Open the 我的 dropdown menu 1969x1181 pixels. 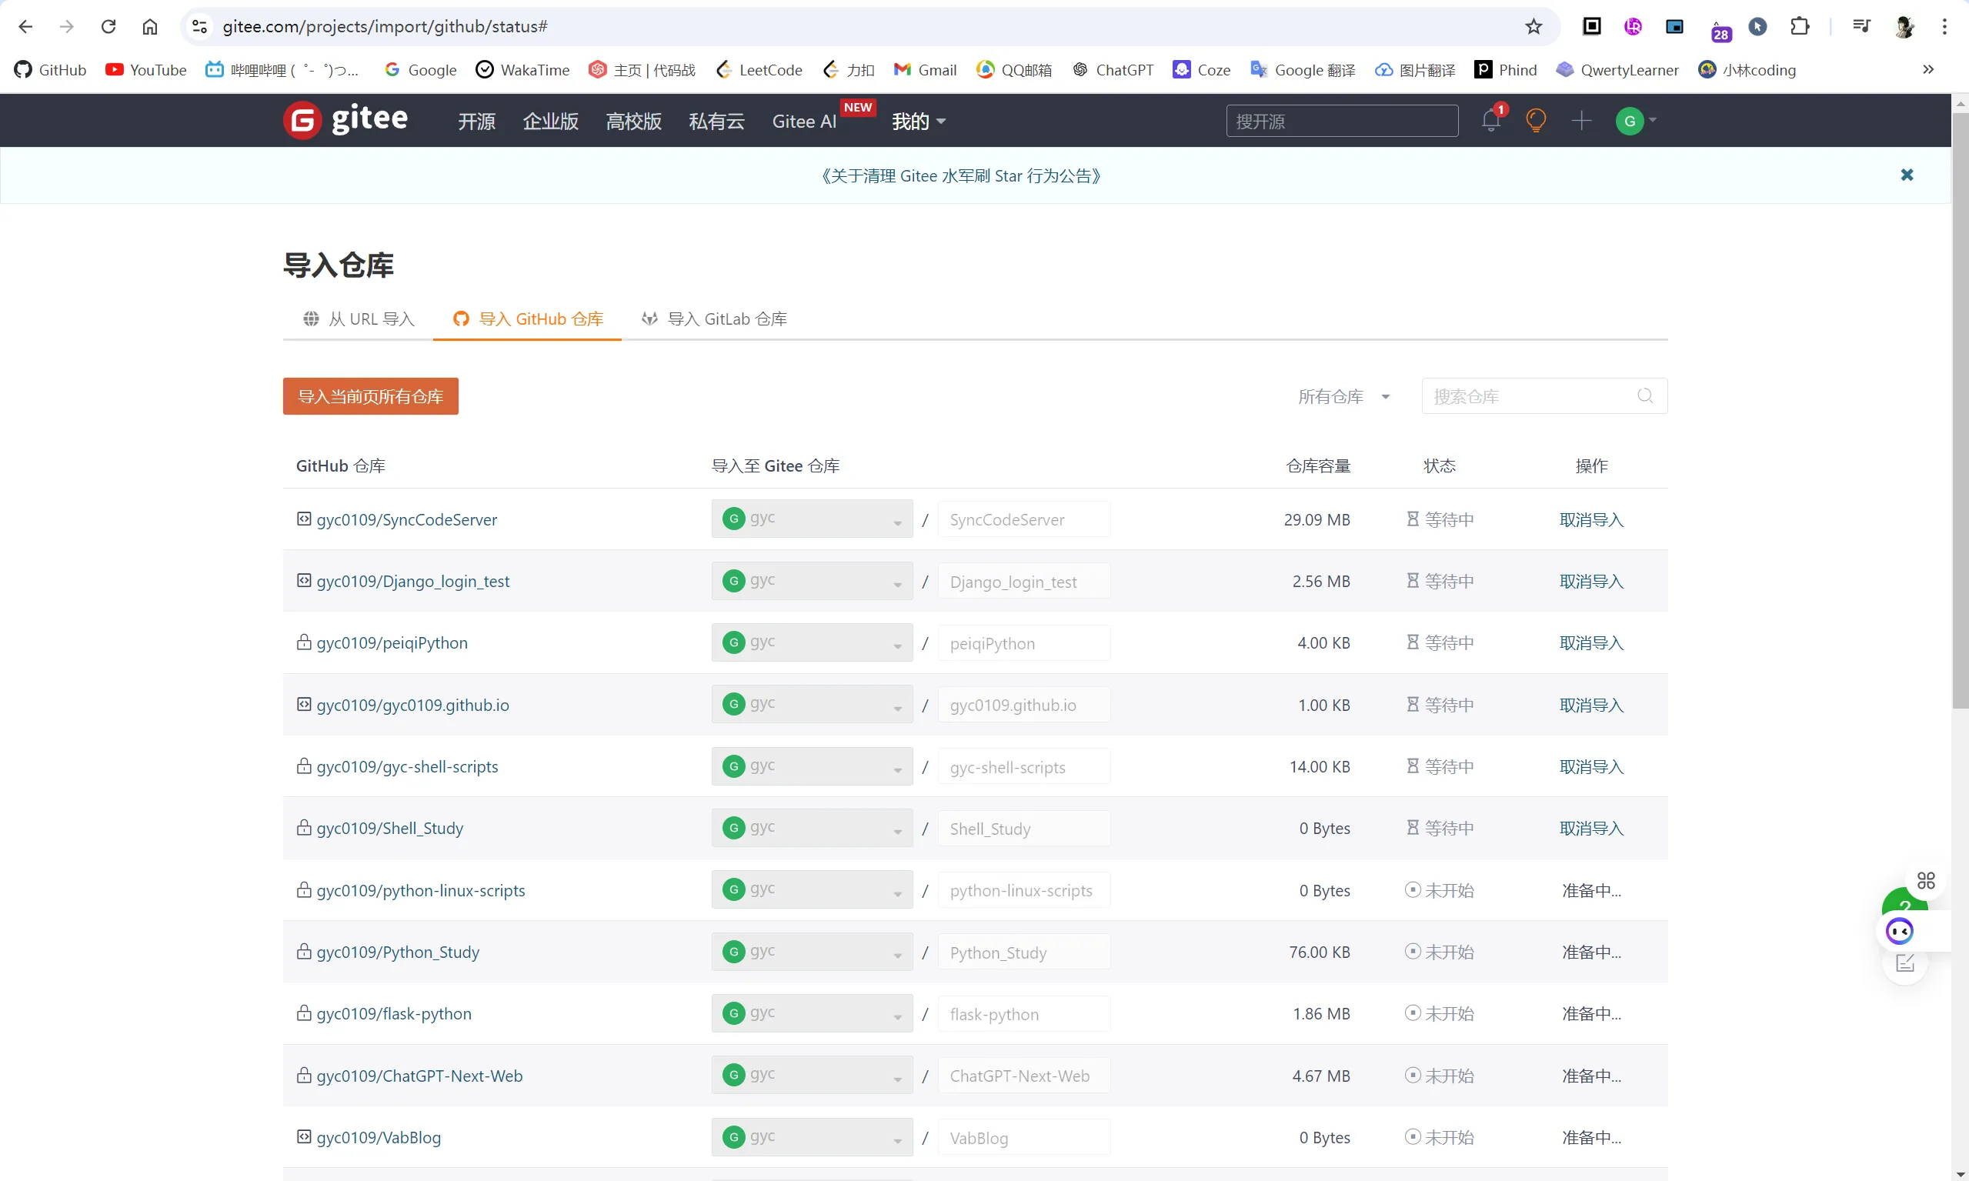pos(918,121)
